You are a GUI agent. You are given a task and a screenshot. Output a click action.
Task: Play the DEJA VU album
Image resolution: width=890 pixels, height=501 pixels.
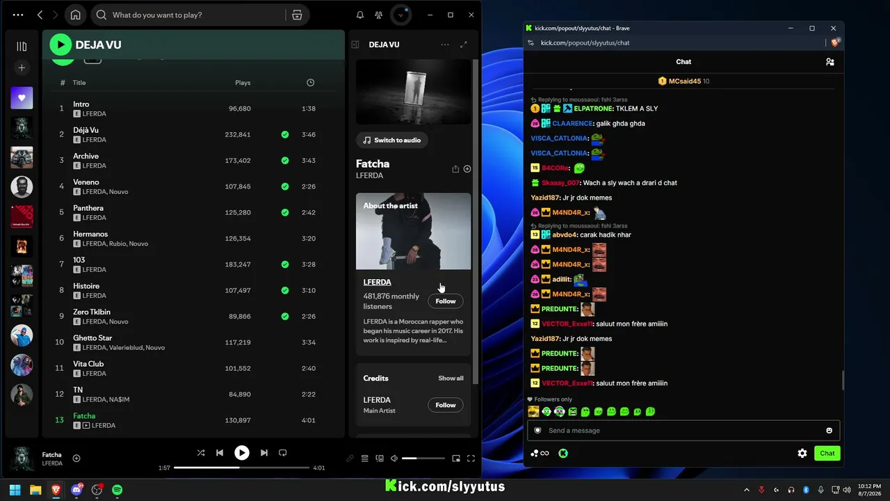(x=60, y=45)
